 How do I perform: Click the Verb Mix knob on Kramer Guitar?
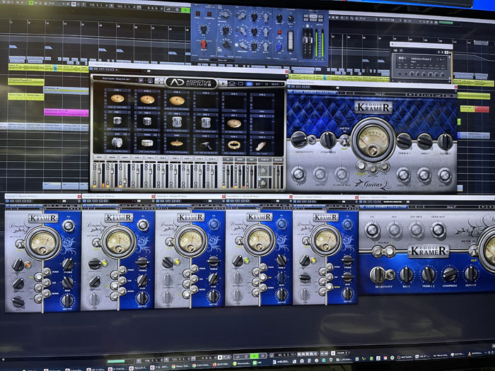coord(403,175)
